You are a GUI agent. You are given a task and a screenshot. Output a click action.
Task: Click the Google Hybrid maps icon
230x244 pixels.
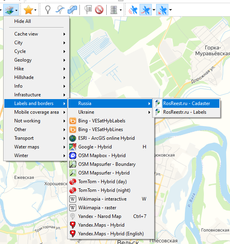tap(73, 147)
